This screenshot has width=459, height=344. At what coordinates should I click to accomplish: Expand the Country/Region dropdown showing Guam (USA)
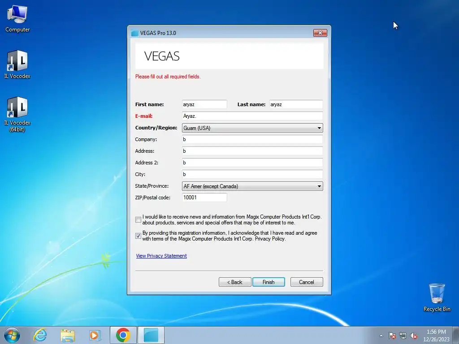tap(252, 128)
